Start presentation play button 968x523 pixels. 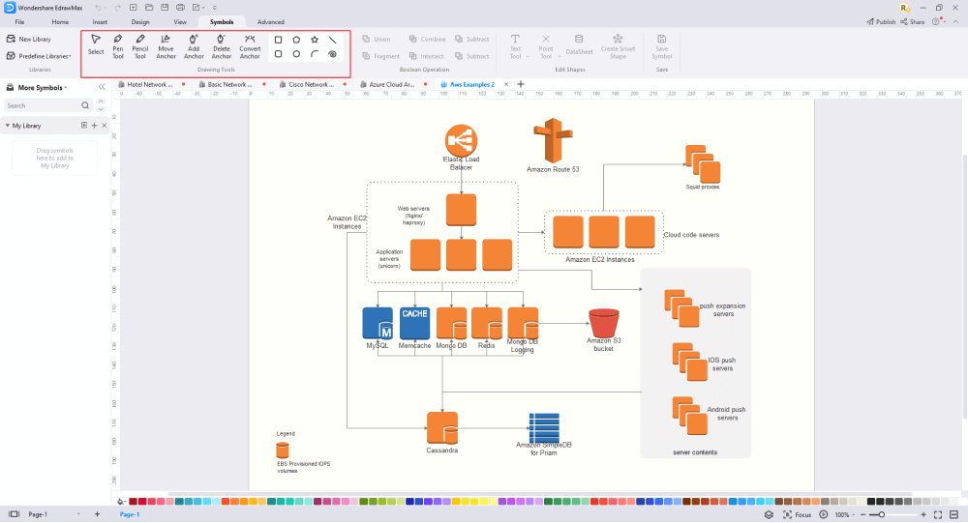[x=824, y=514]
